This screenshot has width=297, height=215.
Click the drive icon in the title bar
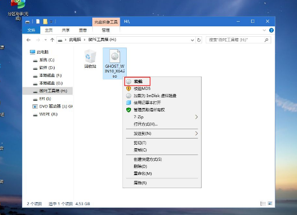28,22
